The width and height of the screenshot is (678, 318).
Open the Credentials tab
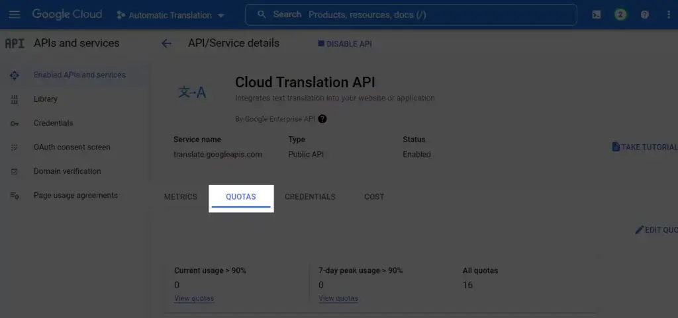310,197
